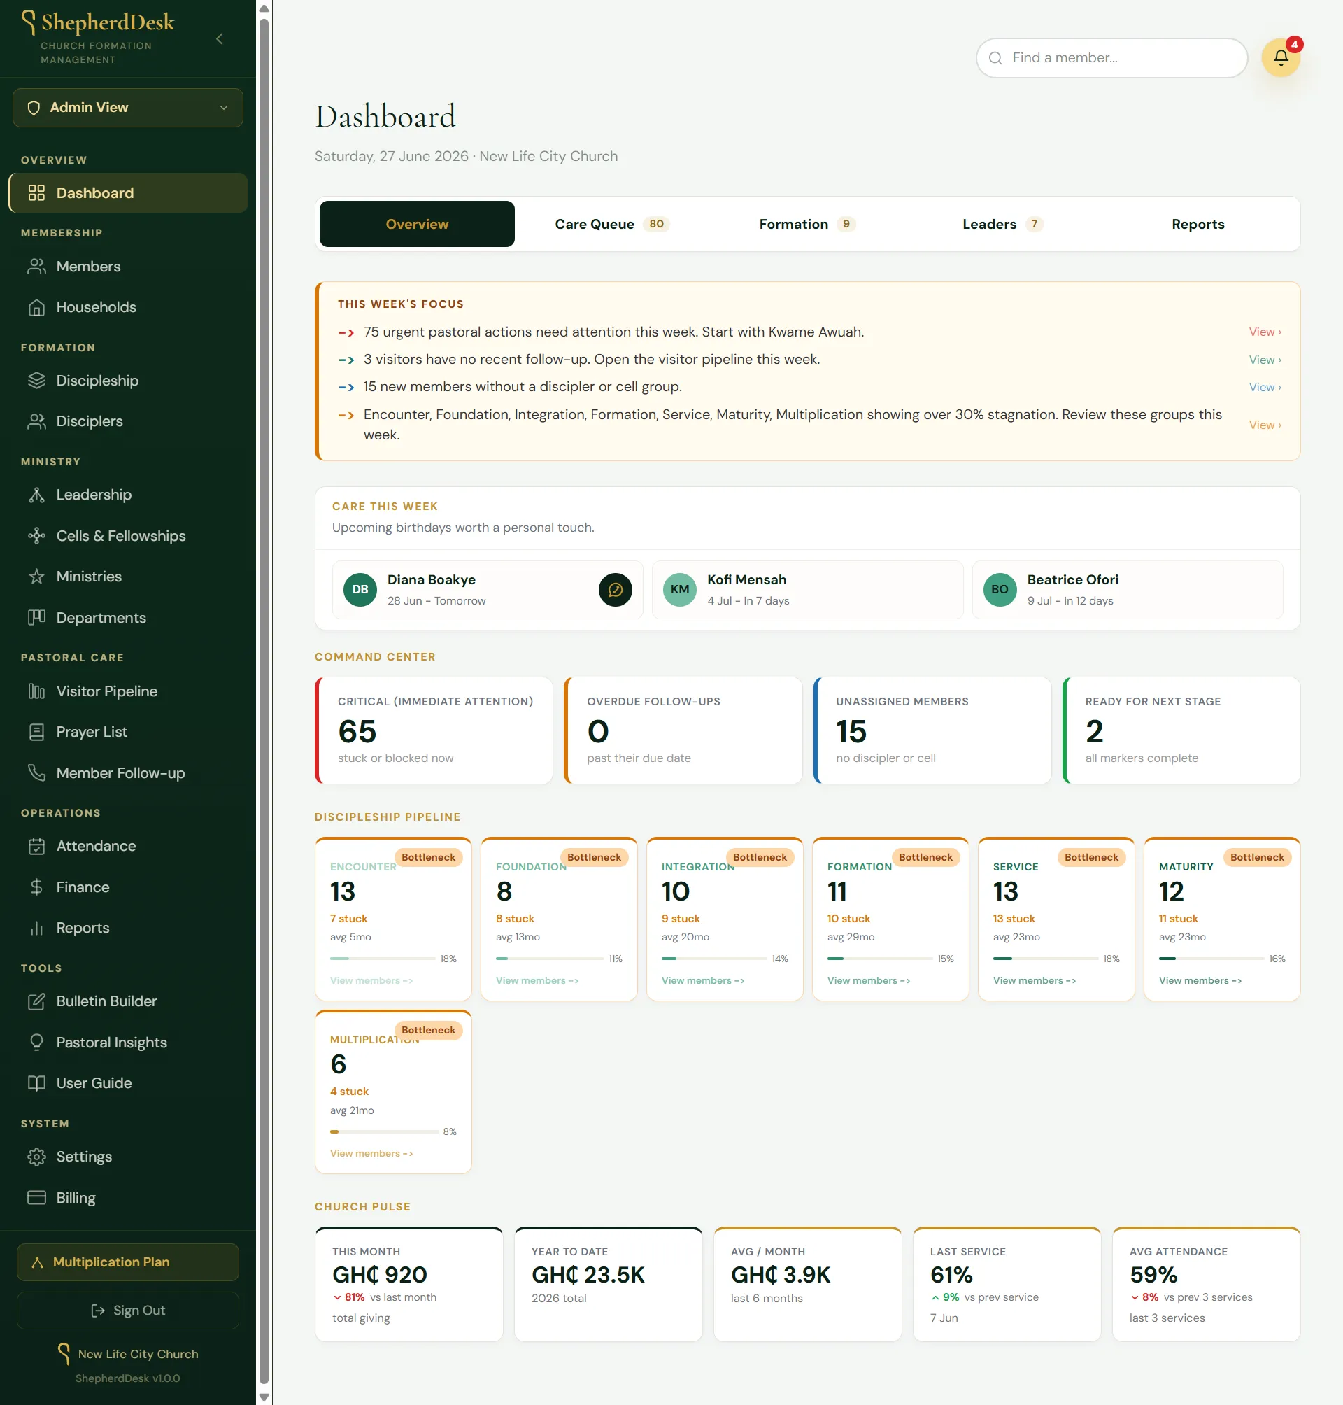Click the Disciplers users icon

pyautogui.click(x=36, y=421)
